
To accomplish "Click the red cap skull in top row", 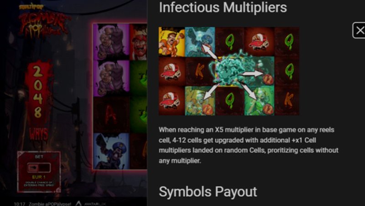I will click(x=259, y=42).
